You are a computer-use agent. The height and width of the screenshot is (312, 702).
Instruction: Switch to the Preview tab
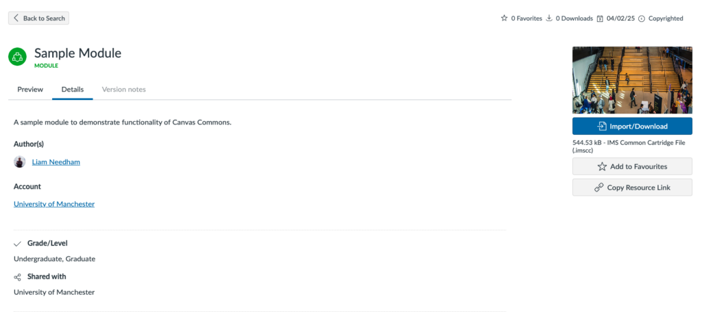tap(30, 90)
